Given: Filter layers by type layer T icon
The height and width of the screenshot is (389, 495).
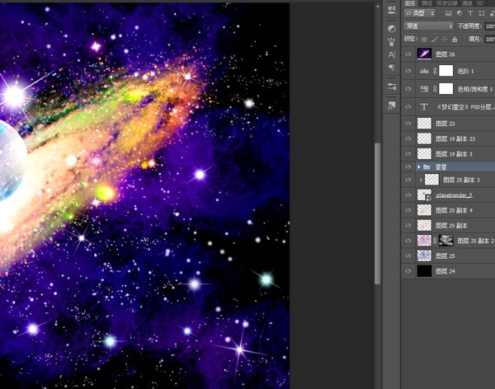Looking at the screenshot, I should pos(470,13).
